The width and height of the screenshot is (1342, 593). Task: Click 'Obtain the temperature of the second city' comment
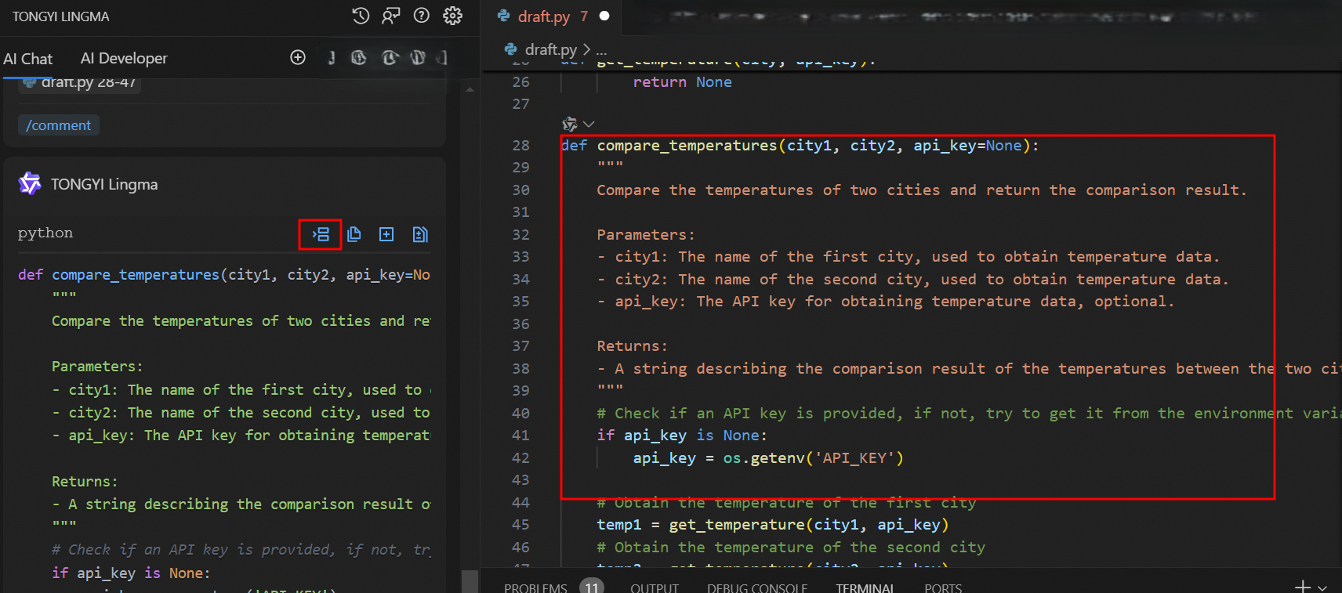791,547
